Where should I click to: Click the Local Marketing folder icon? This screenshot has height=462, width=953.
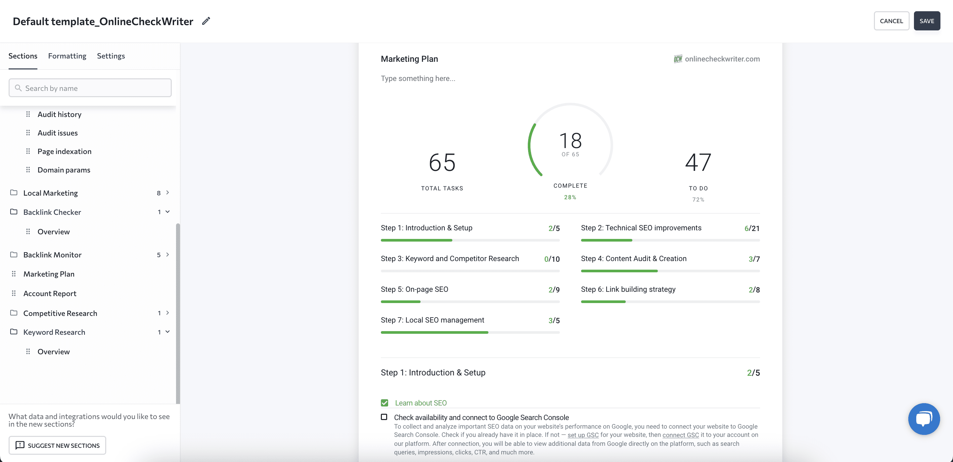click(x=14, y=193)
